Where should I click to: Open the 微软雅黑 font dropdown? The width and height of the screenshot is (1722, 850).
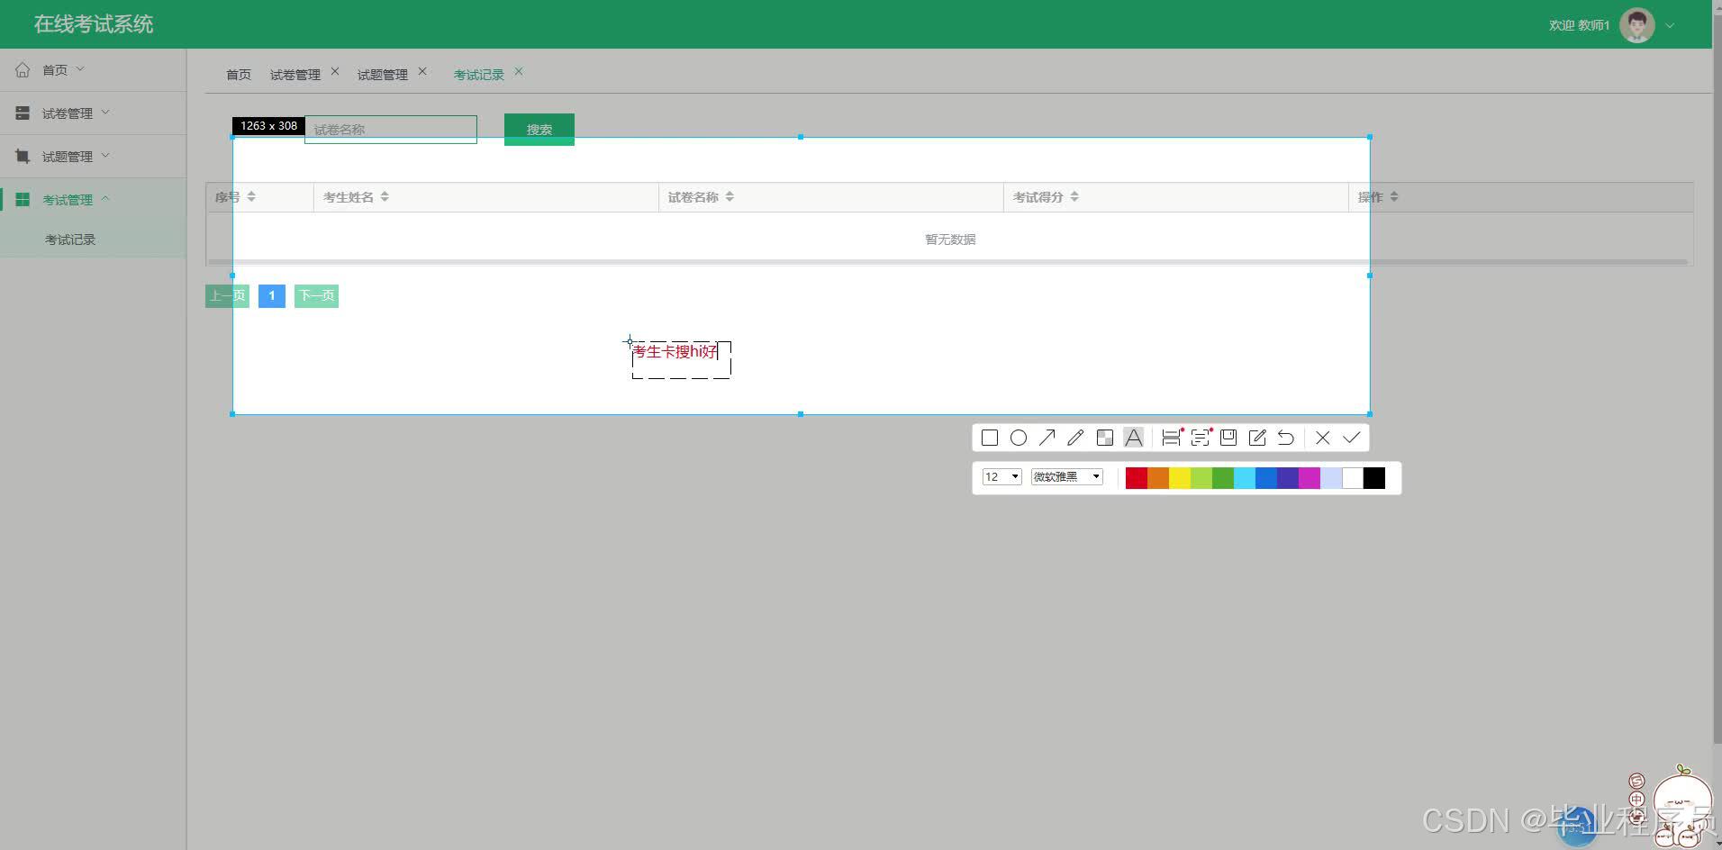click(x=1067, y=476)
